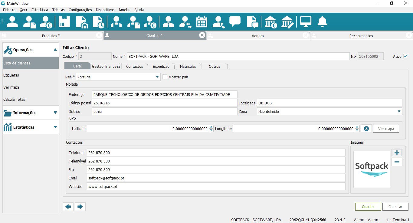Open the Ficheiro menu
The image size is (413, 223).
(x=9, y=10)
